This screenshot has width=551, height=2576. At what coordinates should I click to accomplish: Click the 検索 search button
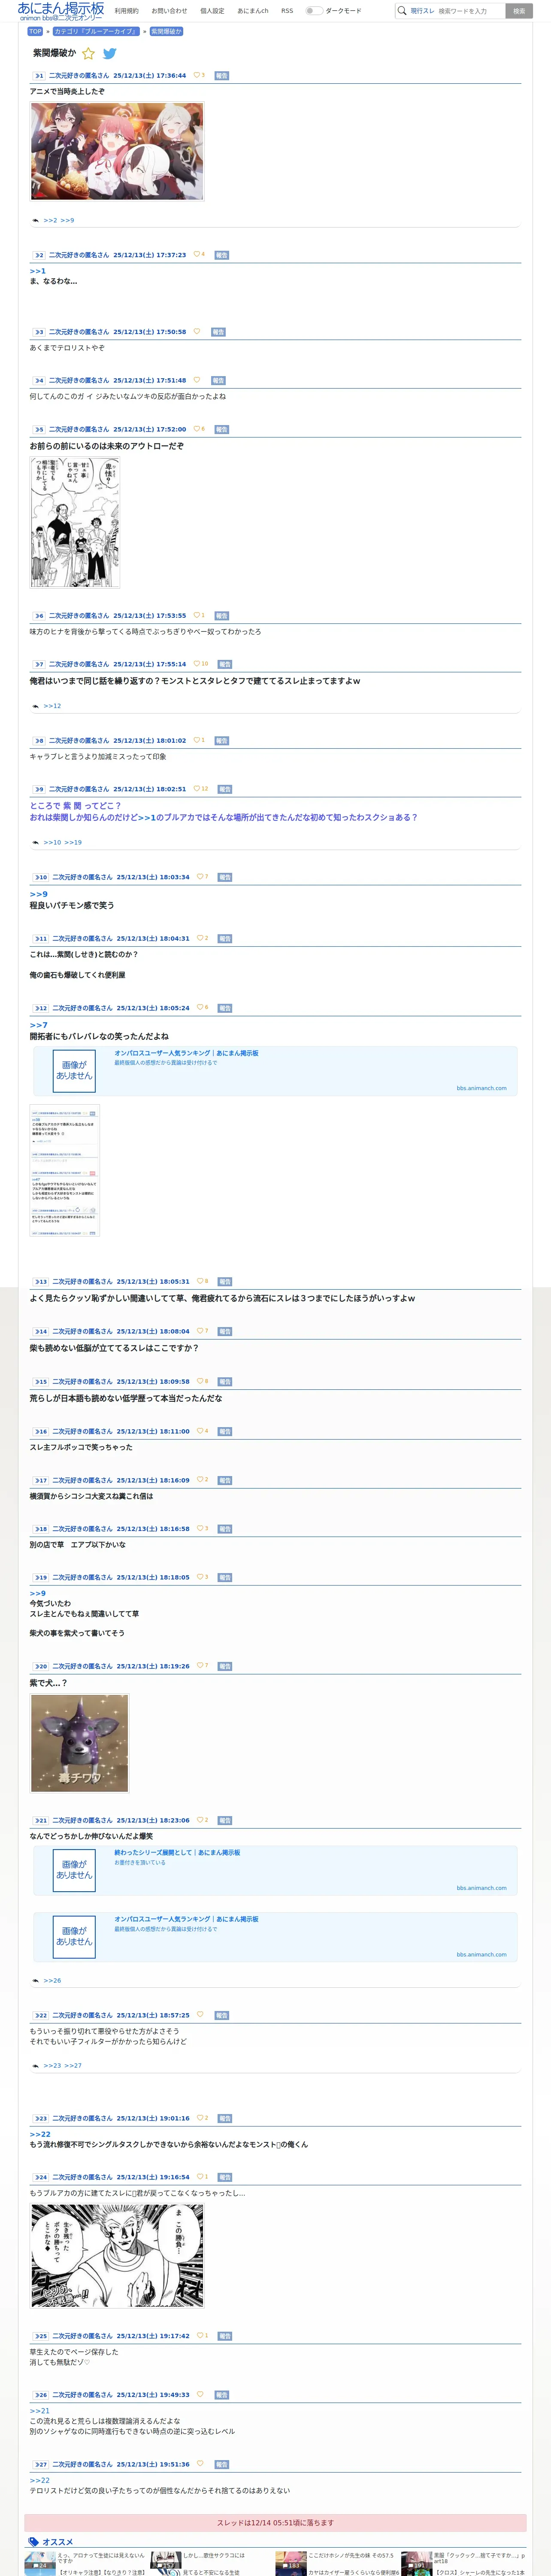click(519, 11)
